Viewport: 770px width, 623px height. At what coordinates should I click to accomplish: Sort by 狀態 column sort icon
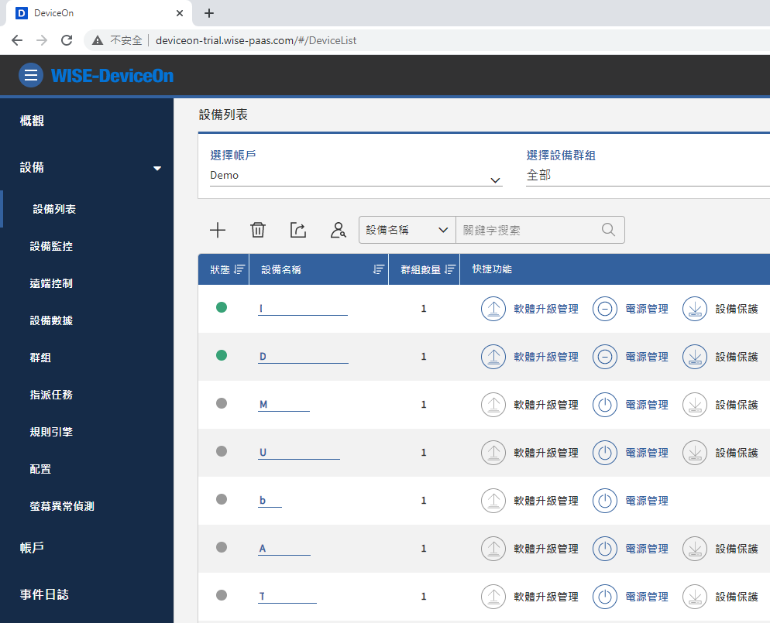pyautogui.click(x=239, y=269)
